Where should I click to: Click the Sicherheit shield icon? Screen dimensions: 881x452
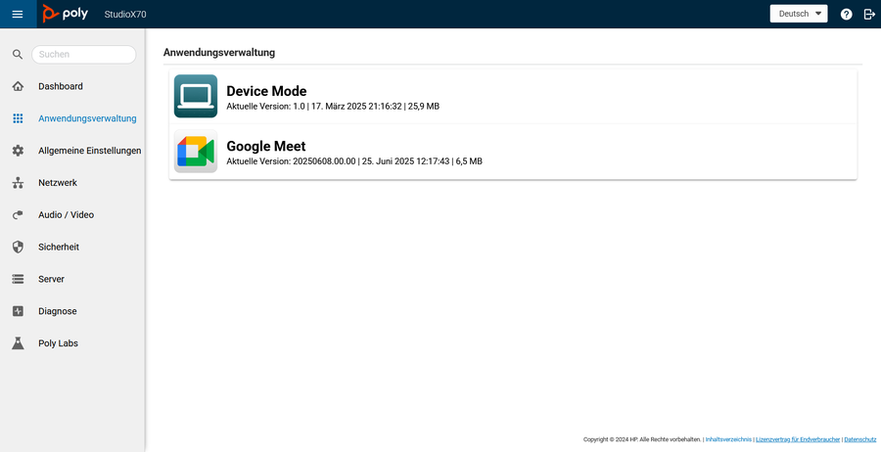(18, 248)
